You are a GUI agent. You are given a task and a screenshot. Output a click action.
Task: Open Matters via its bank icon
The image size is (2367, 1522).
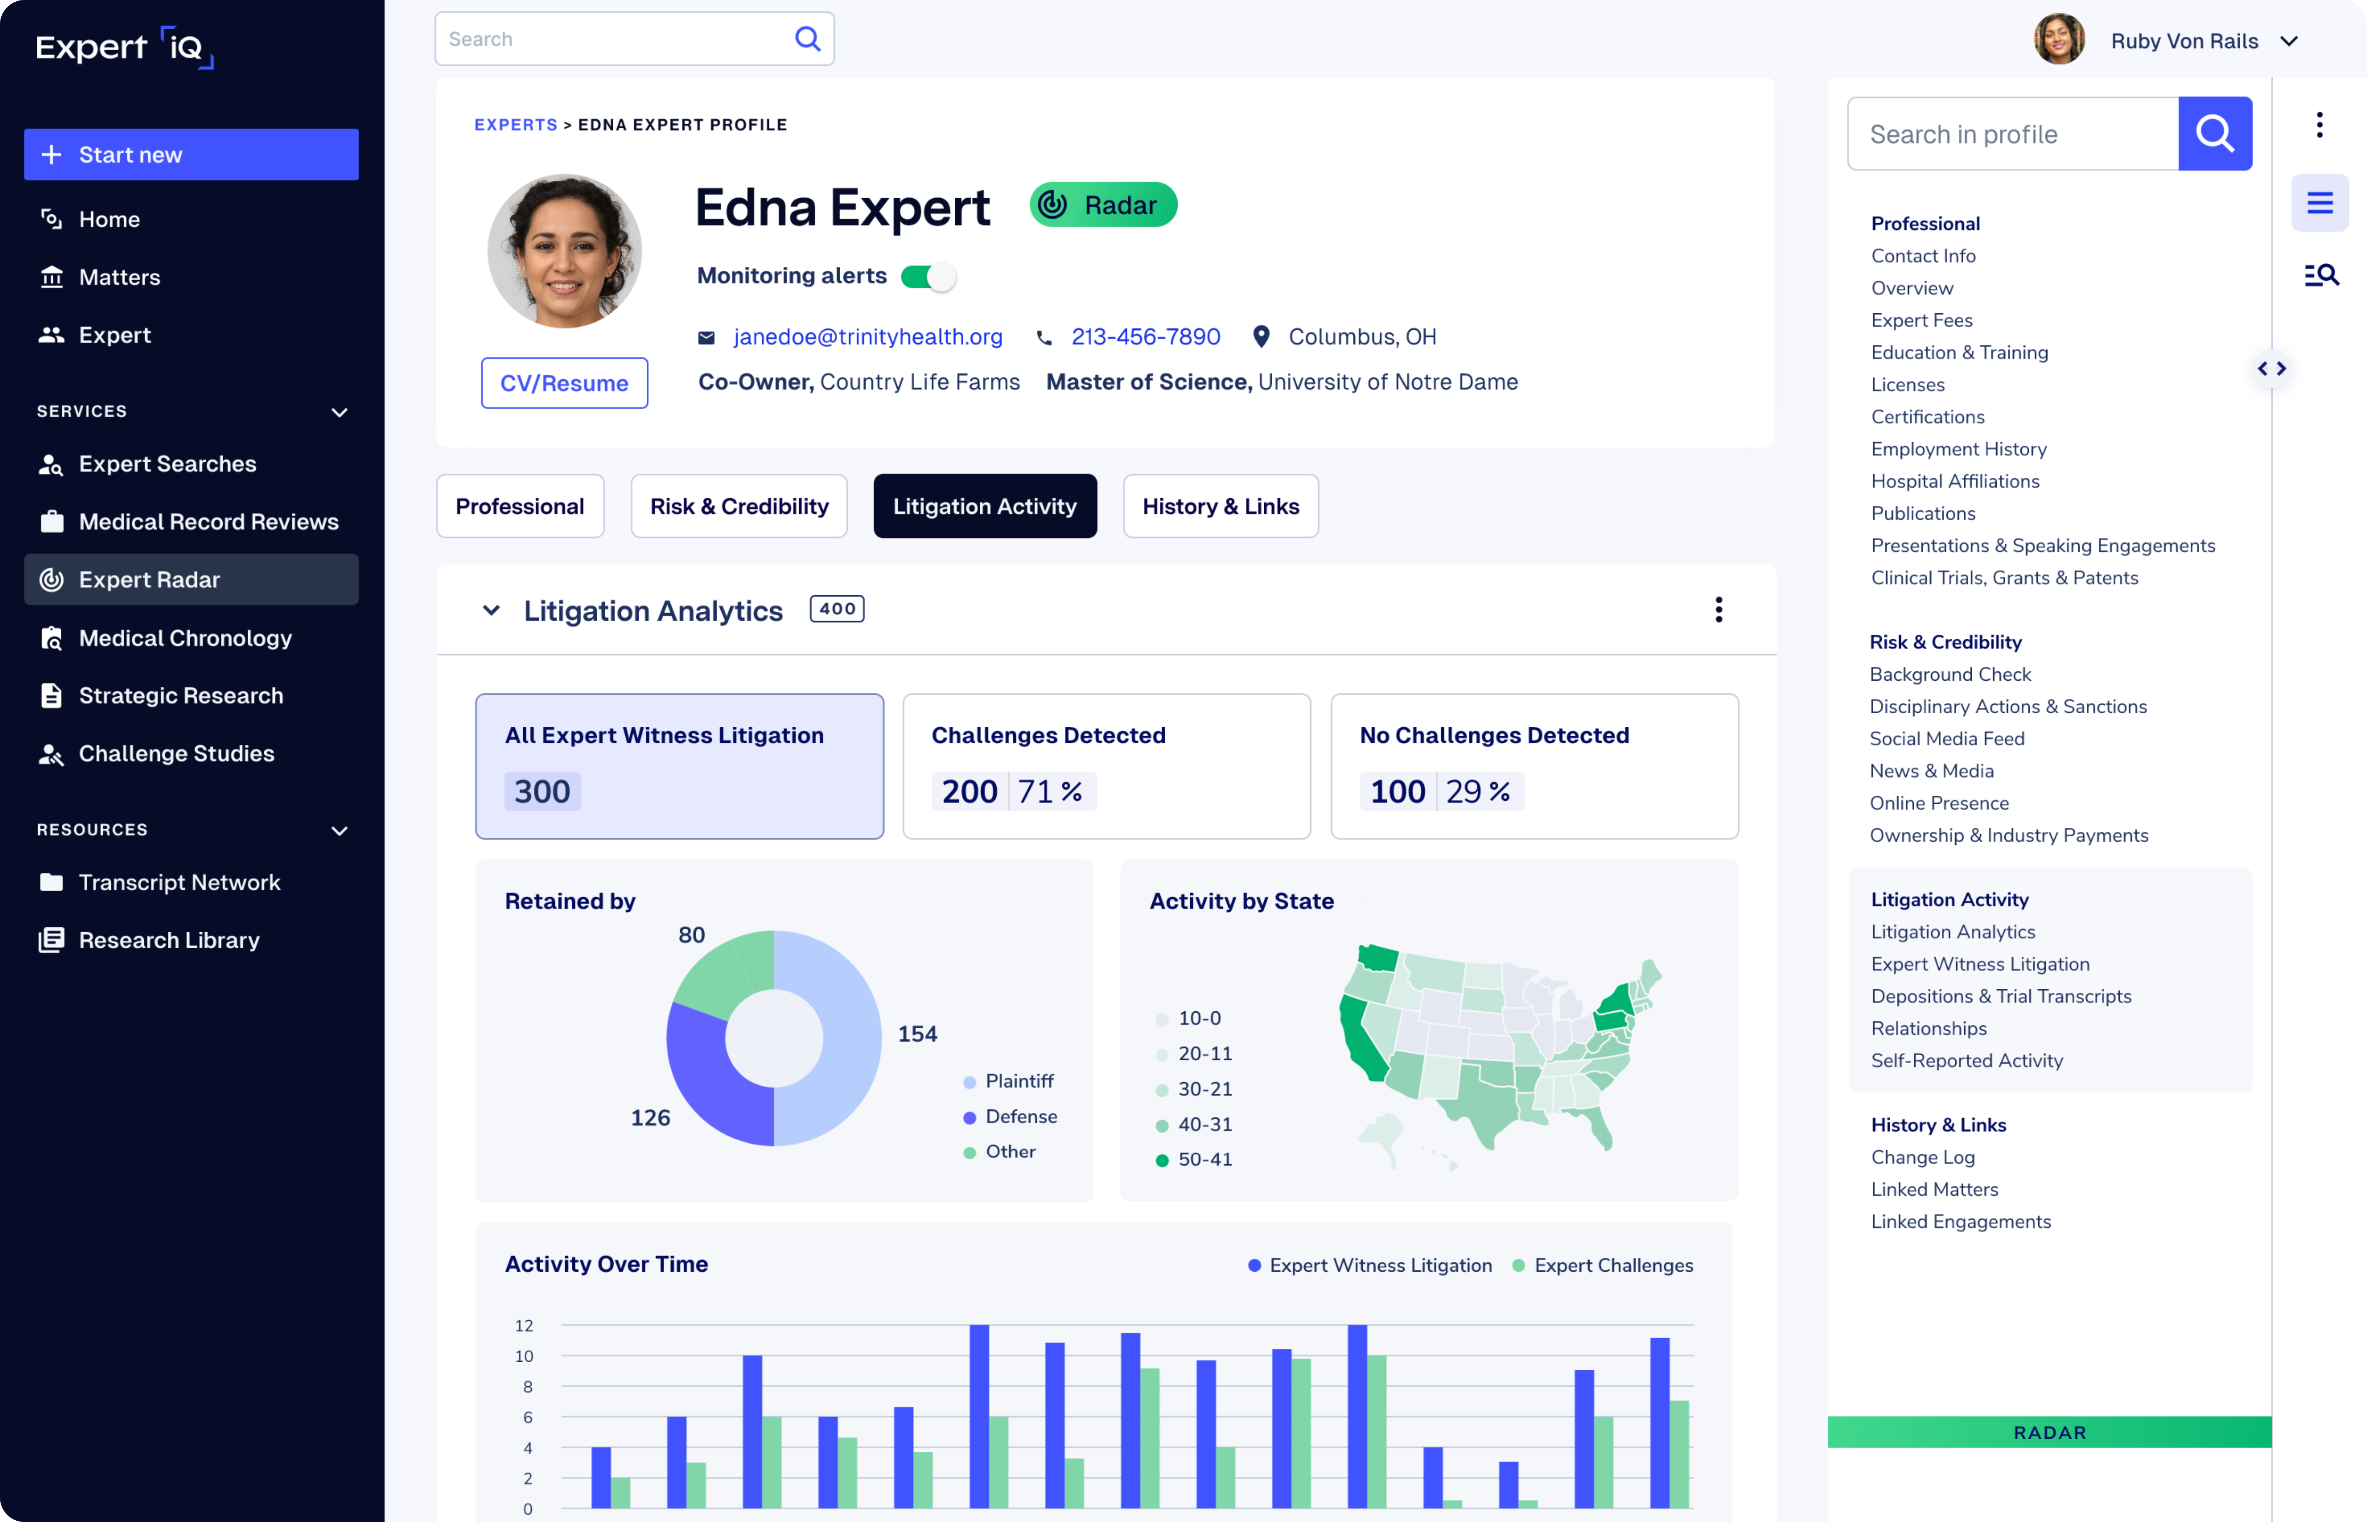point(52,277)
